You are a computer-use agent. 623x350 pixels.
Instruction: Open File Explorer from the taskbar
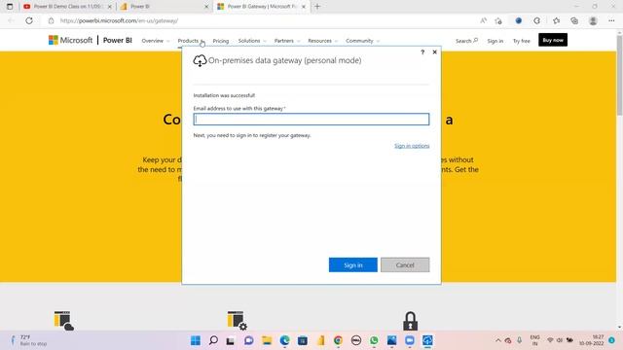pyautogui.click(x=267, y=340)
